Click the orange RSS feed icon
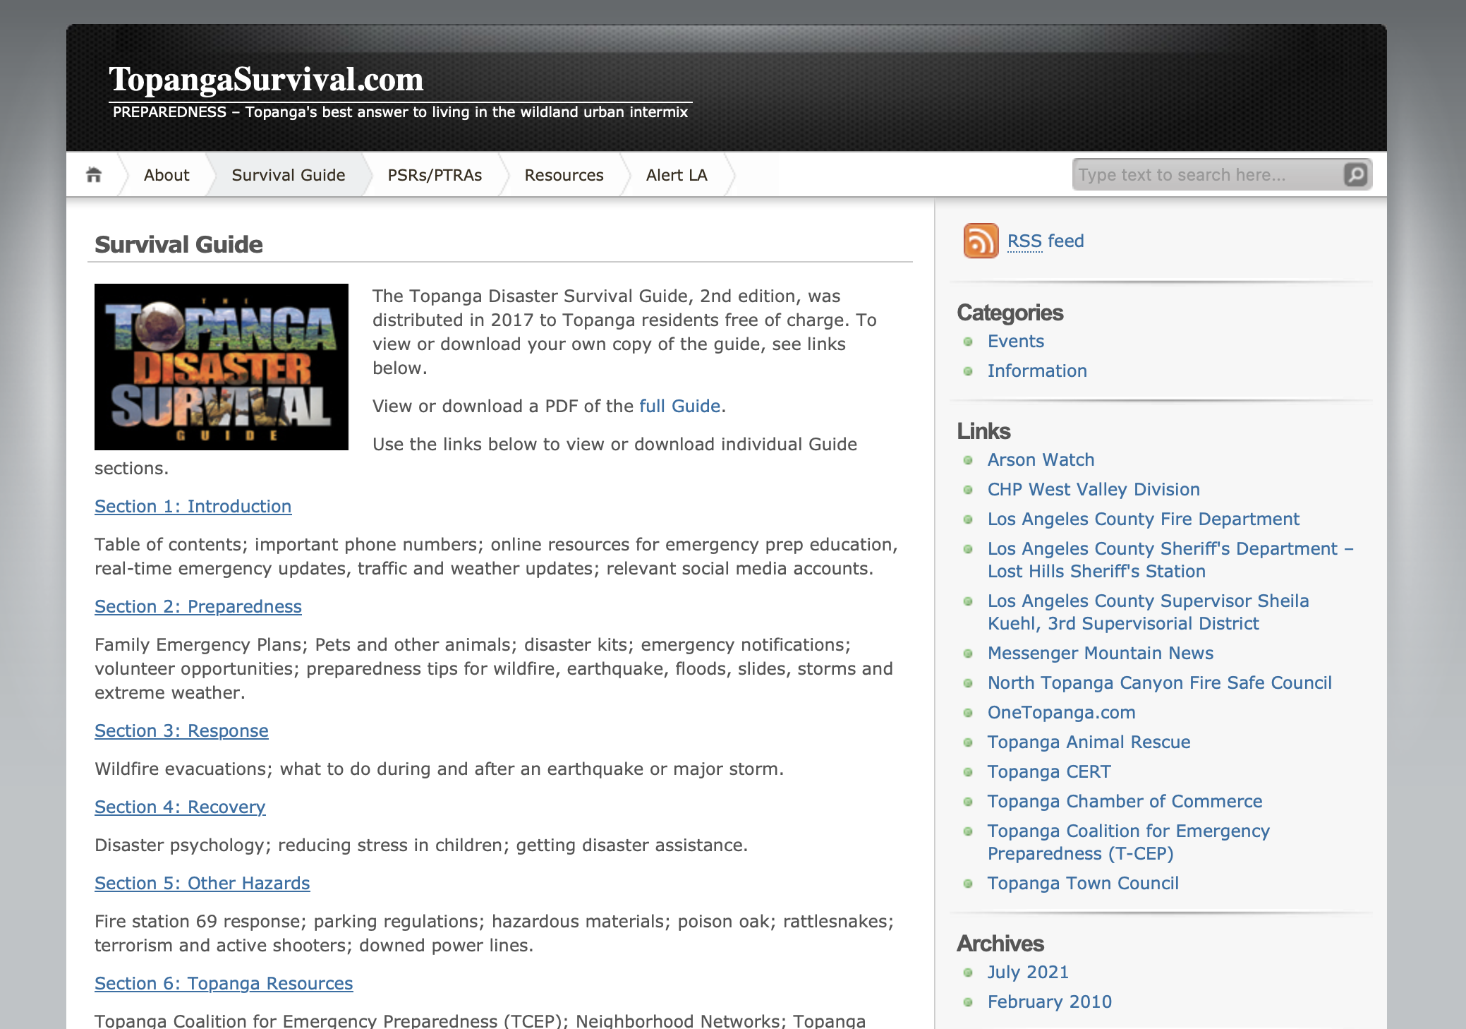Viewport: 1466px width, 1029px height. [981, 241]
